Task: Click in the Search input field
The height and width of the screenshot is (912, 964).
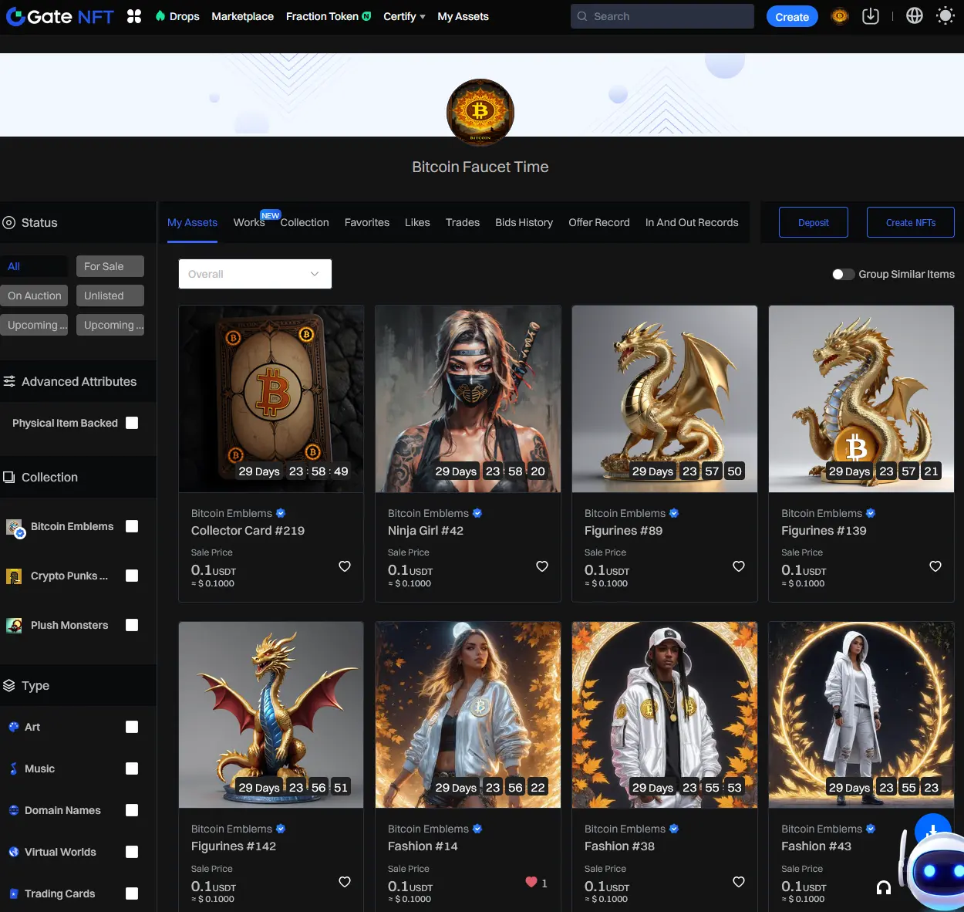Action: (662, 16)
